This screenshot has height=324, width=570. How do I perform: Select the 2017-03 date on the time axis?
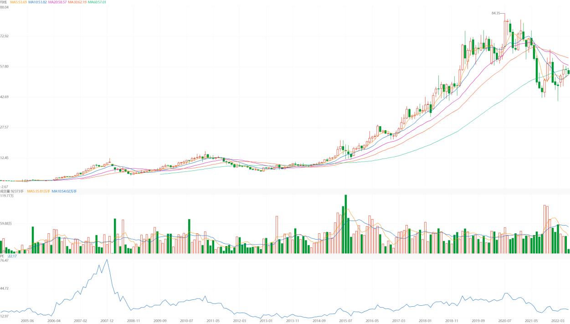coord(399,321)
